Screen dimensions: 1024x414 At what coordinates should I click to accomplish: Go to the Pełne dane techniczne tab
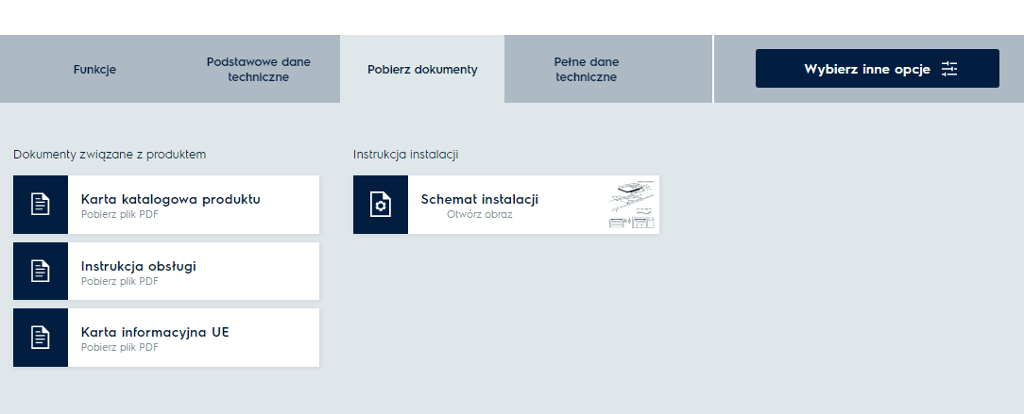click(x=586, y=69)
